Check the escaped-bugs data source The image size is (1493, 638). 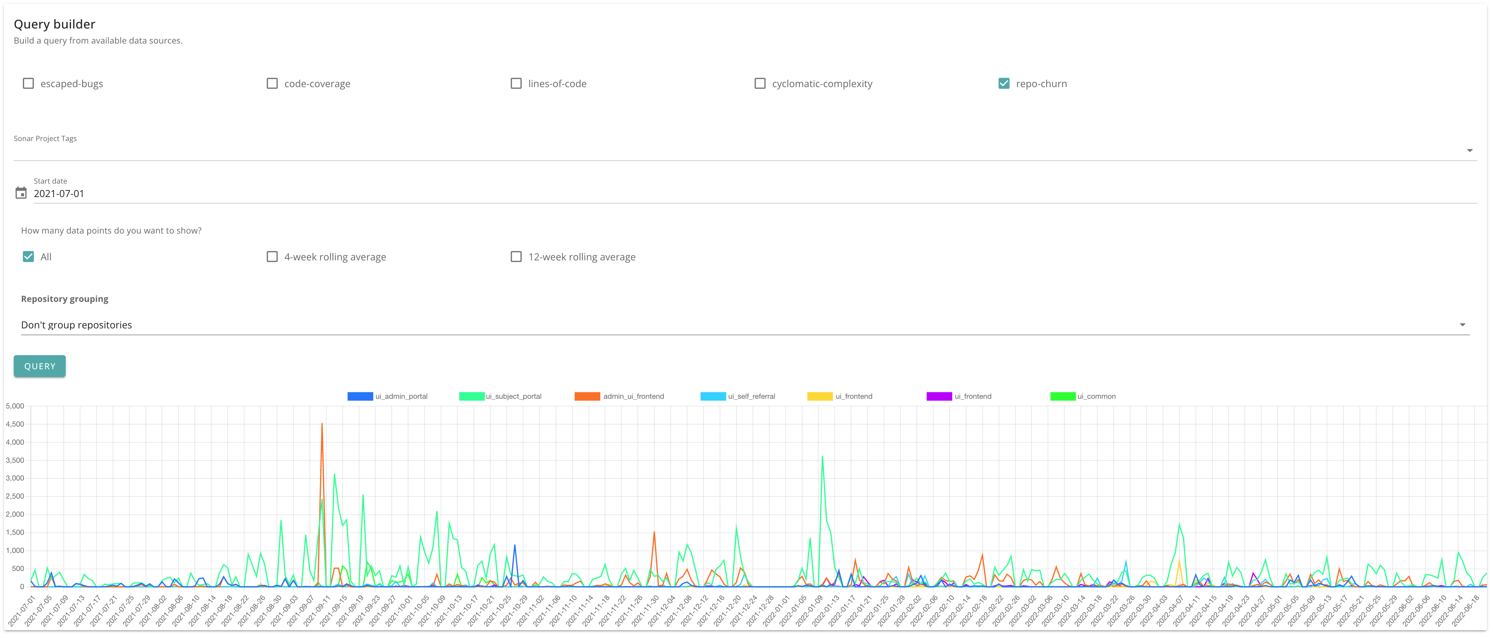click(29, 83)
